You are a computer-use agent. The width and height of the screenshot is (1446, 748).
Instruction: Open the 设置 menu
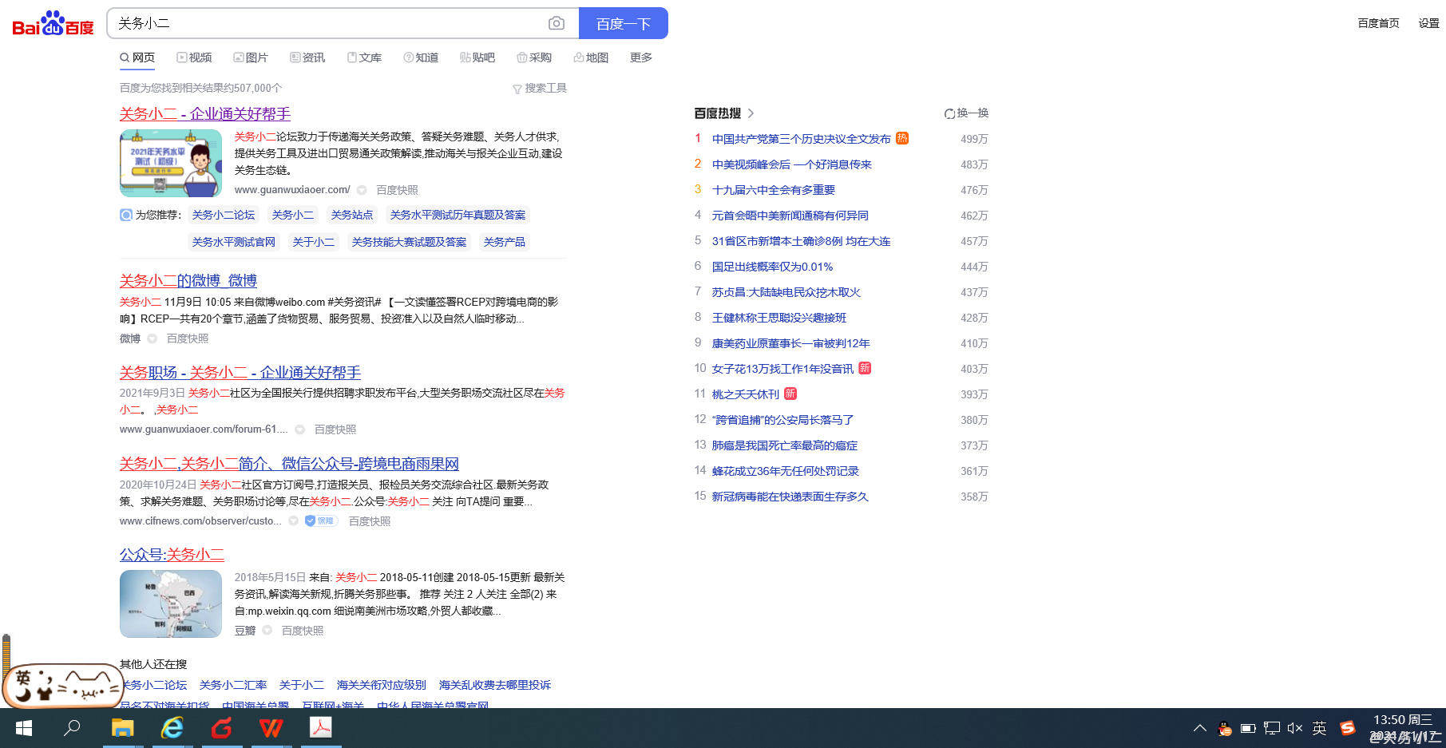click(1428, 23)
